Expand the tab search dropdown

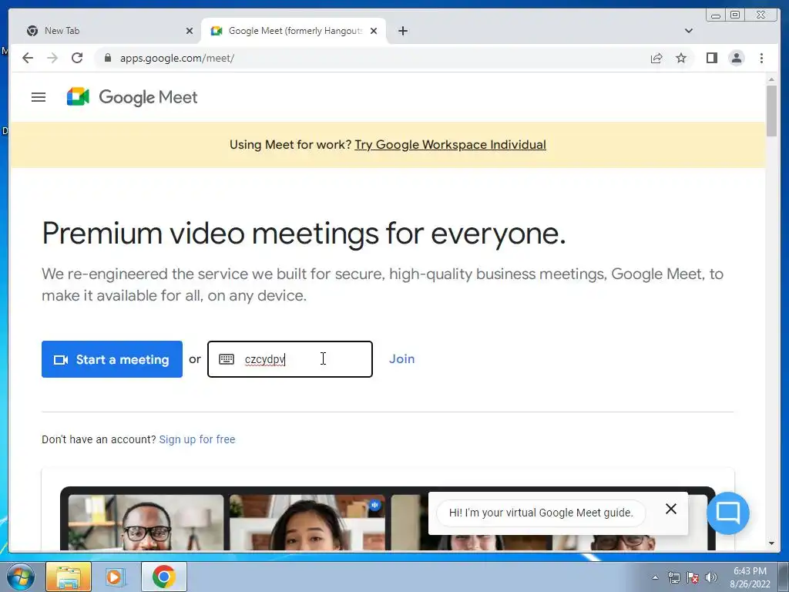688,31
